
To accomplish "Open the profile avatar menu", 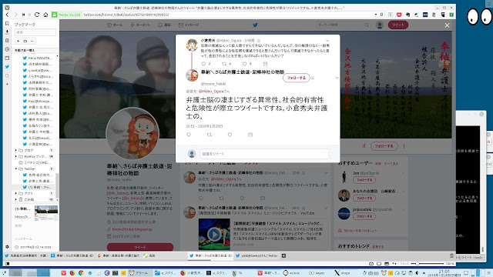I will (380, 25).
